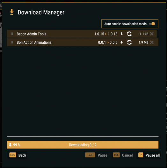The image size is (167, 168).
Task: Click the refresh icon for Bacon Admin Tools
Action: point(129,34)
